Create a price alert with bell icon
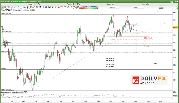The image size is (179, 103). coord(8,7)
